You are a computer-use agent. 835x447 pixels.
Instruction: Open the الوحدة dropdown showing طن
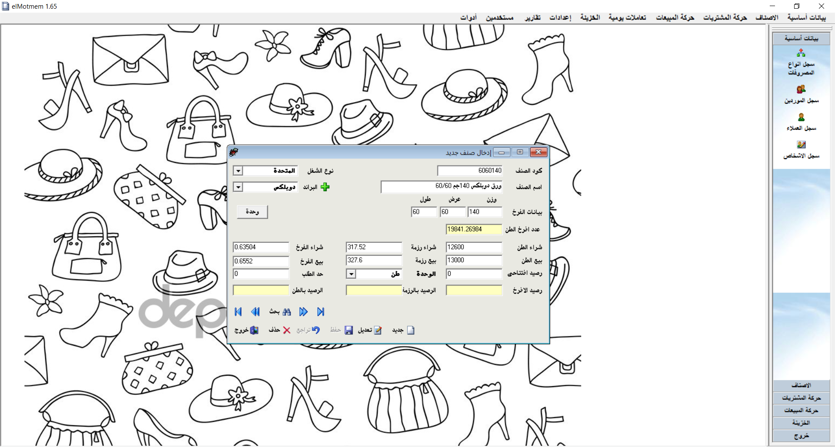click(351, 274)
